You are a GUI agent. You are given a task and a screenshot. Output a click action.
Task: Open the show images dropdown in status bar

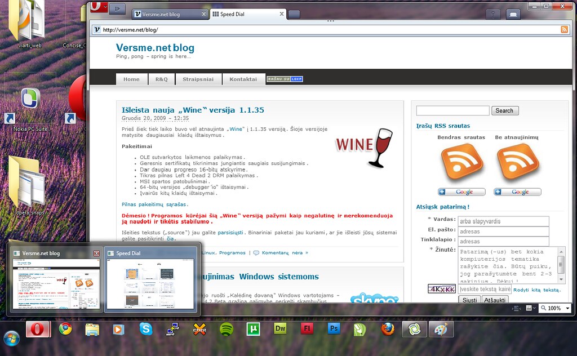(531, 308)
